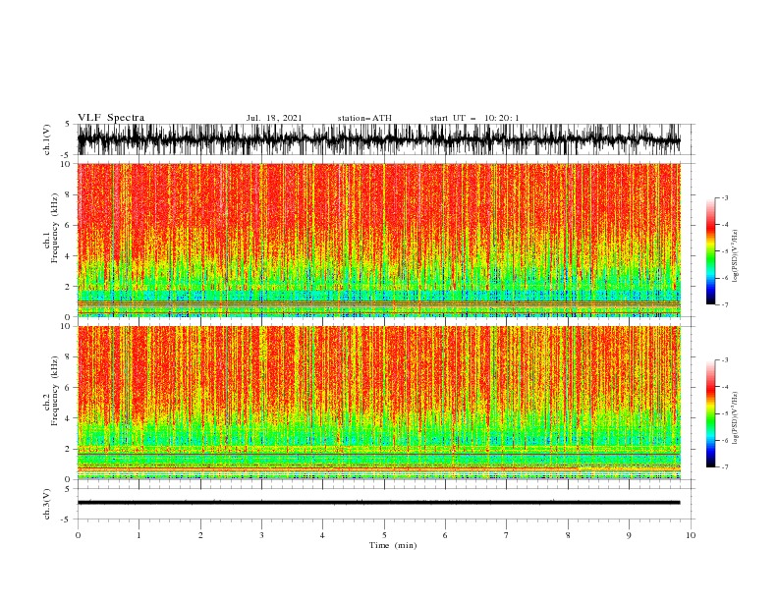Click the time axis tick label '1'
Image resolution: width=778 pixels, height=601 pixels.
(x=139, y=535)
